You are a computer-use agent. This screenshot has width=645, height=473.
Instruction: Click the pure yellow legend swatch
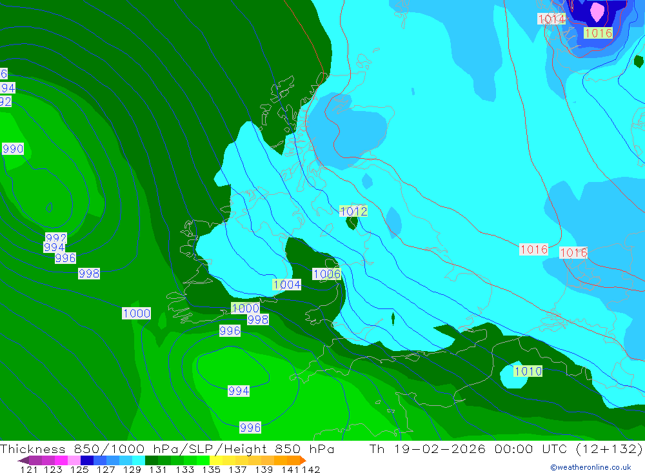(x=216, y=461)
